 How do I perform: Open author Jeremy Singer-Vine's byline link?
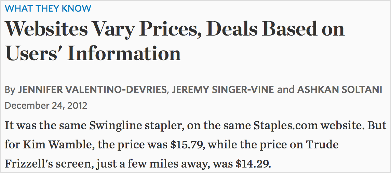[x=223, y=90]
